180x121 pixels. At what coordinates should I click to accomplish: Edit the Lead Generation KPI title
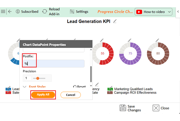point(115,21)
